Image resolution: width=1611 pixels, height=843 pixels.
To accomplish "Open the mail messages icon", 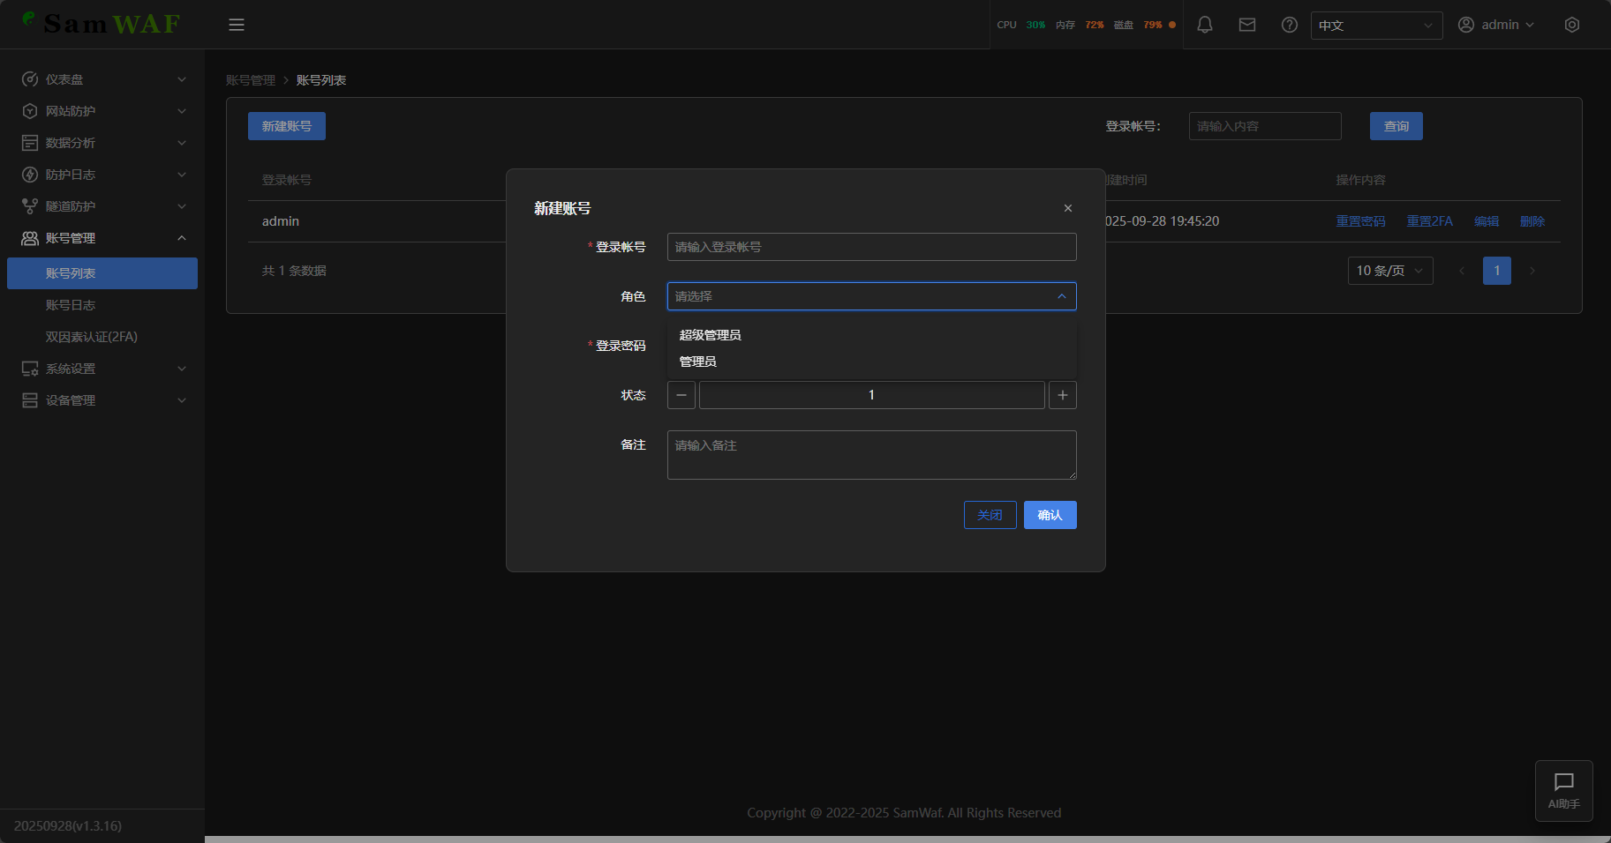I will click(x=1246, y=25).
